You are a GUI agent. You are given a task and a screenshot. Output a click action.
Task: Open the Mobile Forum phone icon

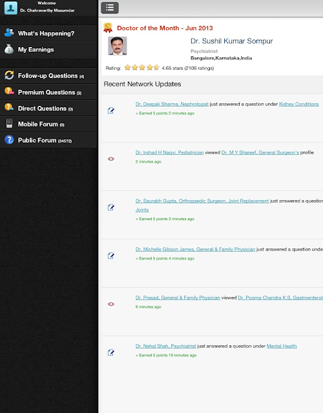tap(9, 123)
